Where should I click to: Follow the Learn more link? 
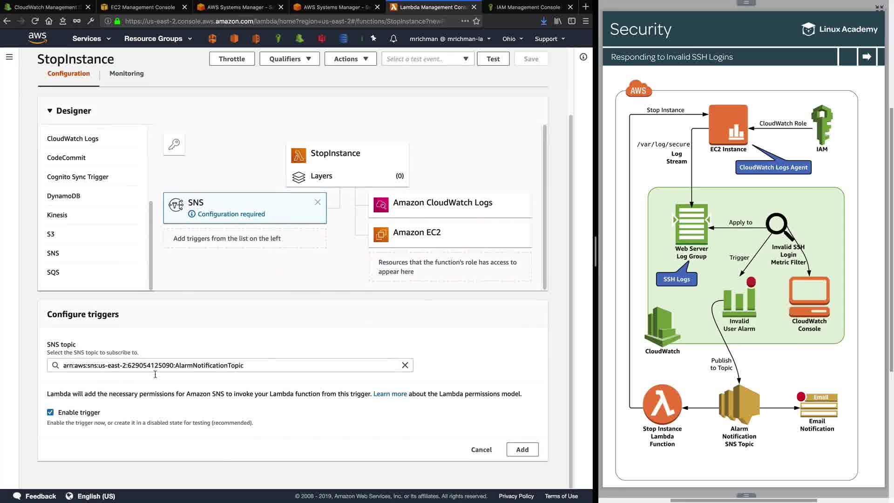click(x=390, y=394)
